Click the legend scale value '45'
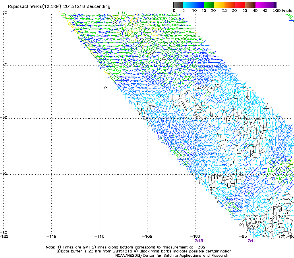 pos(265,11)
